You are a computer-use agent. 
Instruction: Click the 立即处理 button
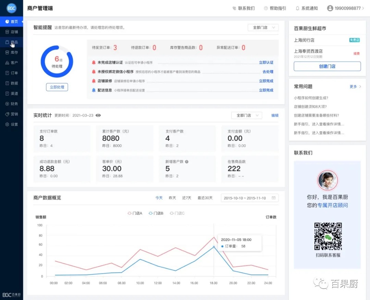(57, 87)
